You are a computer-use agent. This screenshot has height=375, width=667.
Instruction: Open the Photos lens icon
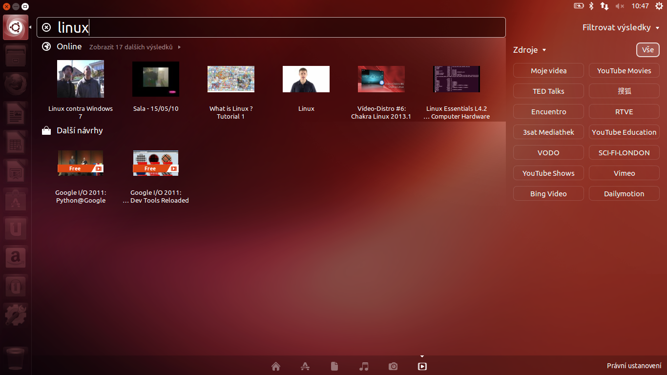[x=393, y=366]
